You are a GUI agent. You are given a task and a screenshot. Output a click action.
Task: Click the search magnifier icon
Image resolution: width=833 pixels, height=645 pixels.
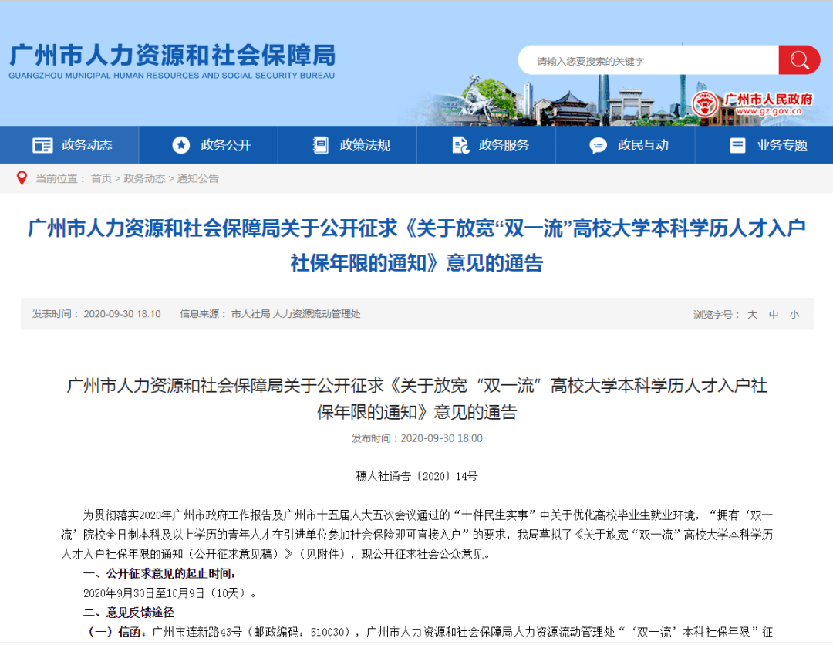point(799,59)
